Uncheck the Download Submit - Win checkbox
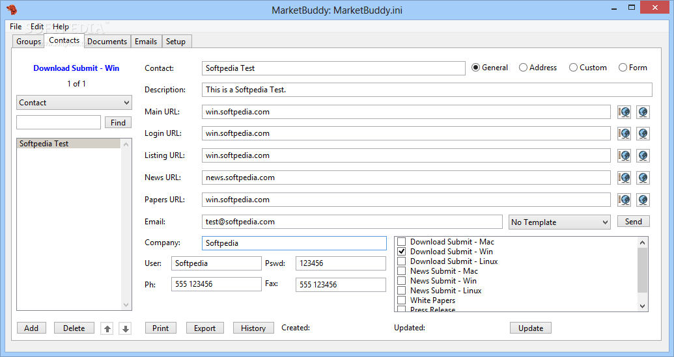The height and width of the screenshot is (357, 674). click(402, 252)
